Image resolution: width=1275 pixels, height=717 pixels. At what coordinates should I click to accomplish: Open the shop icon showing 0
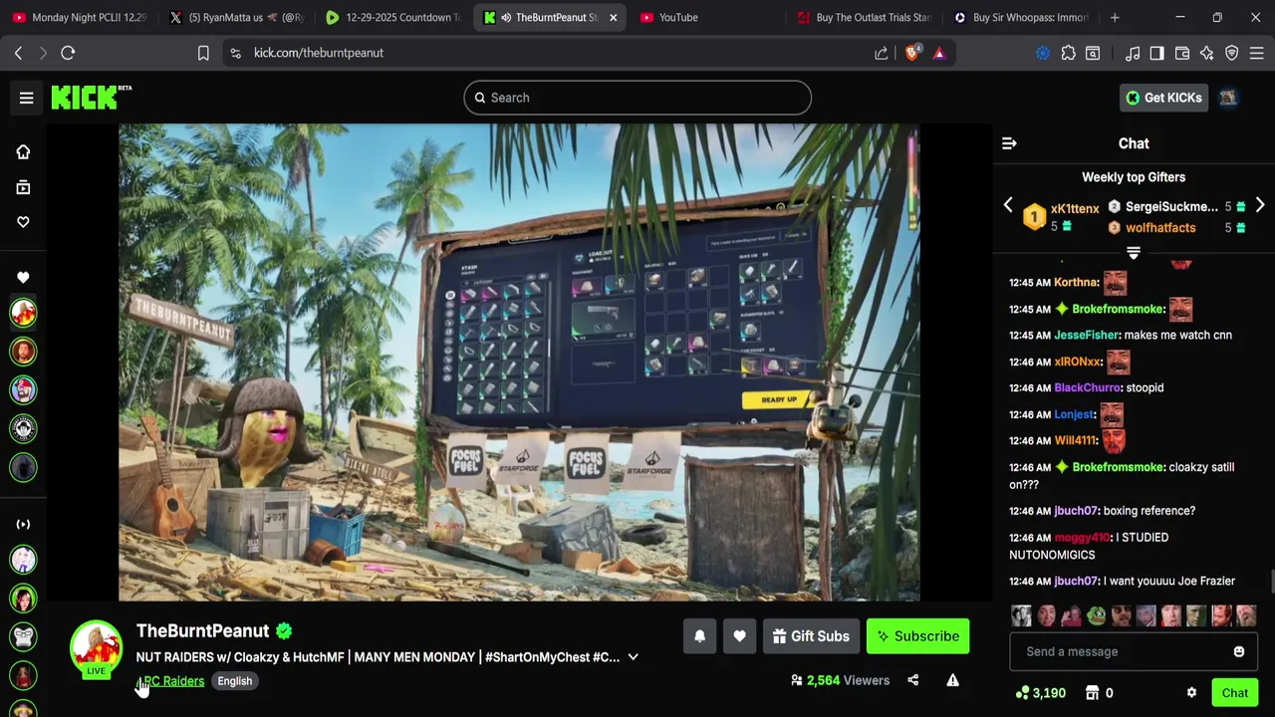1099,693
